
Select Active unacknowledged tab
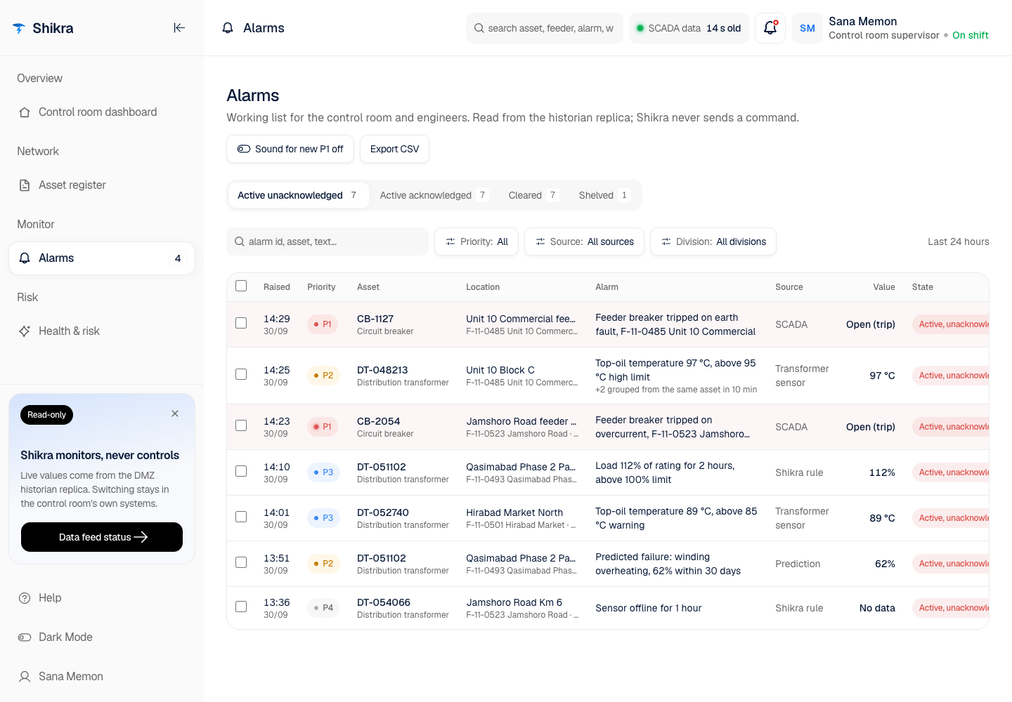pyautogui.click(x=298, y=195)
